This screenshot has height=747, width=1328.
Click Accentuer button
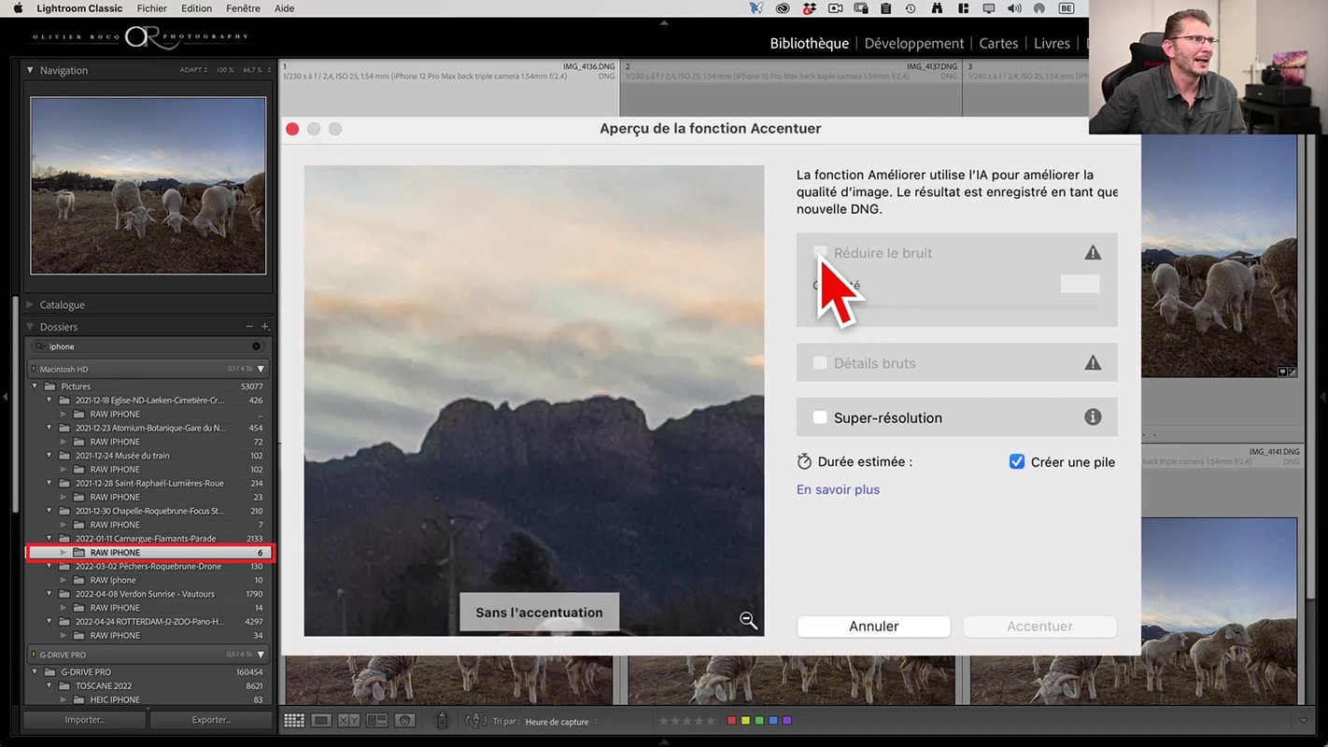click(1039, 627)
